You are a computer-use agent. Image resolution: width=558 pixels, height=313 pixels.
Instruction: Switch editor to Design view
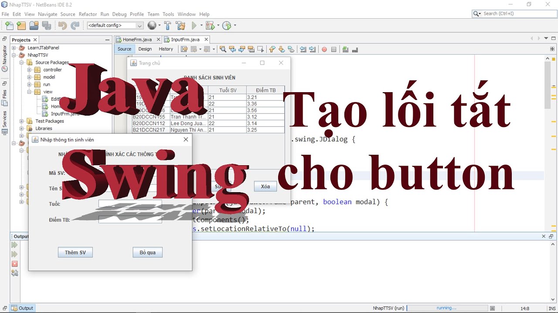(145, 49)
